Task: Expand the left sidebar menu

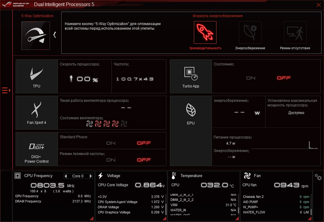Action: pos(6,90)
